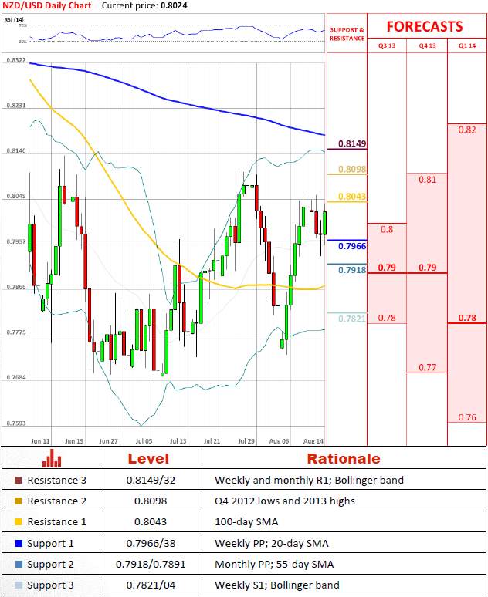Click the light blue Support 3 color square
The width and height of the screenshot is (488, 597).
click(x=19, y=585)
